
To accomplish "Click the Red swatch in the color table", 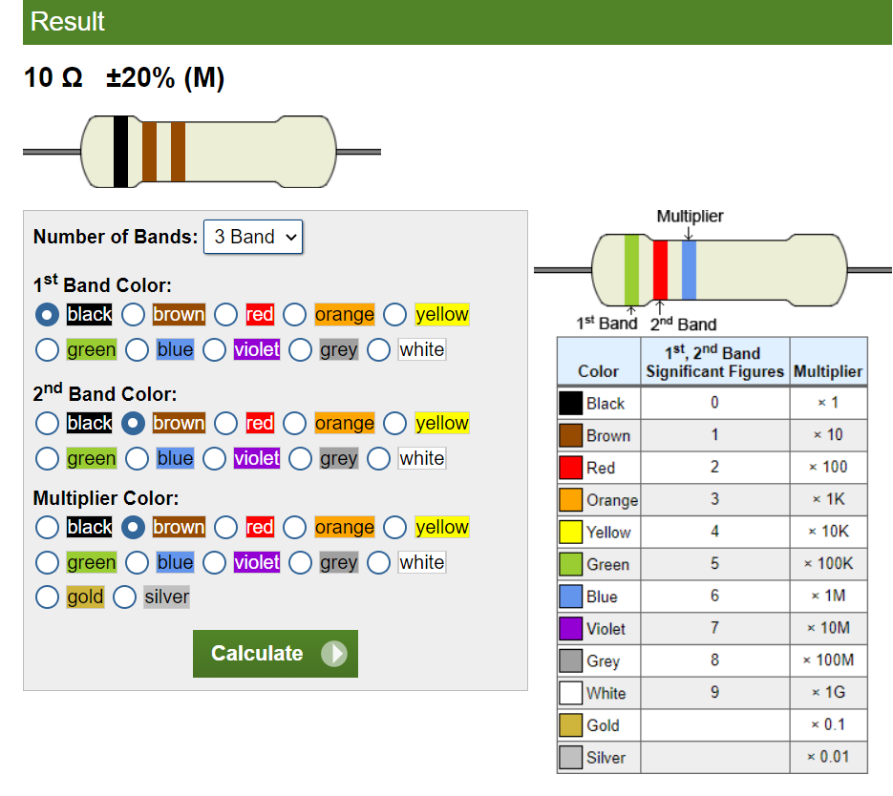I will pos(570,468).
